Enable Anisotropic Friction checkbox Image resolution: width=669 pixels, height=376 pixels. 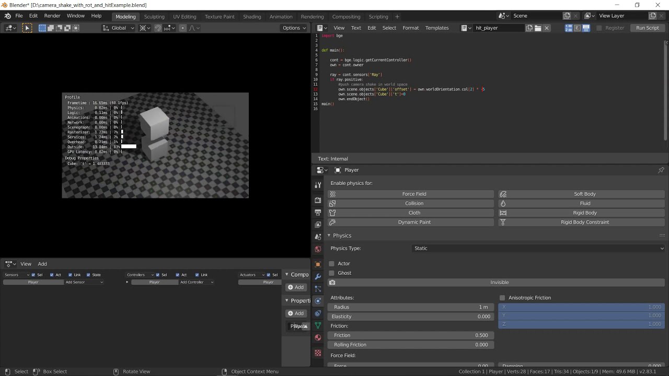[502, 298]
